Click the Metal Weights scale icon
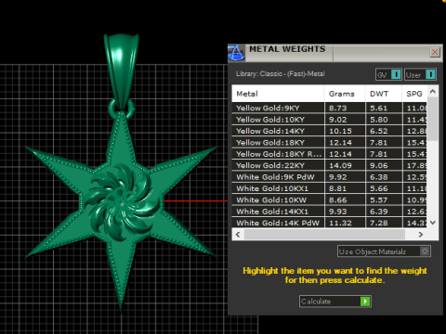This screenshot has height=334, width=446. [236, 53]
